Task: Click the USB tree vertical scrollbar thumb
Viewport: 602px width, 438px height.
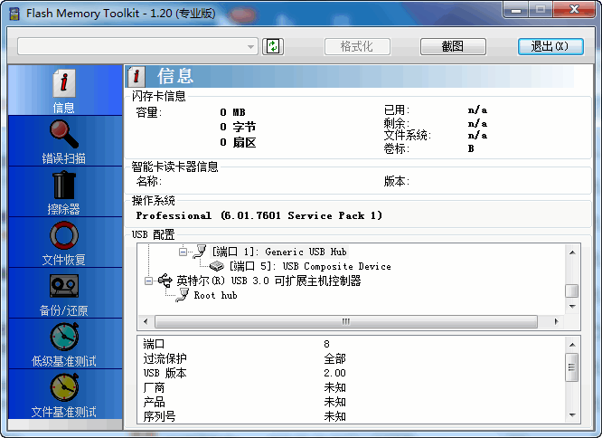Action: [x=572, y=290]
